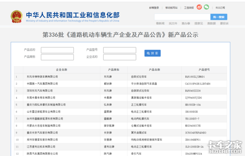Click the 统一搜索 button in header

click(219, 17)
